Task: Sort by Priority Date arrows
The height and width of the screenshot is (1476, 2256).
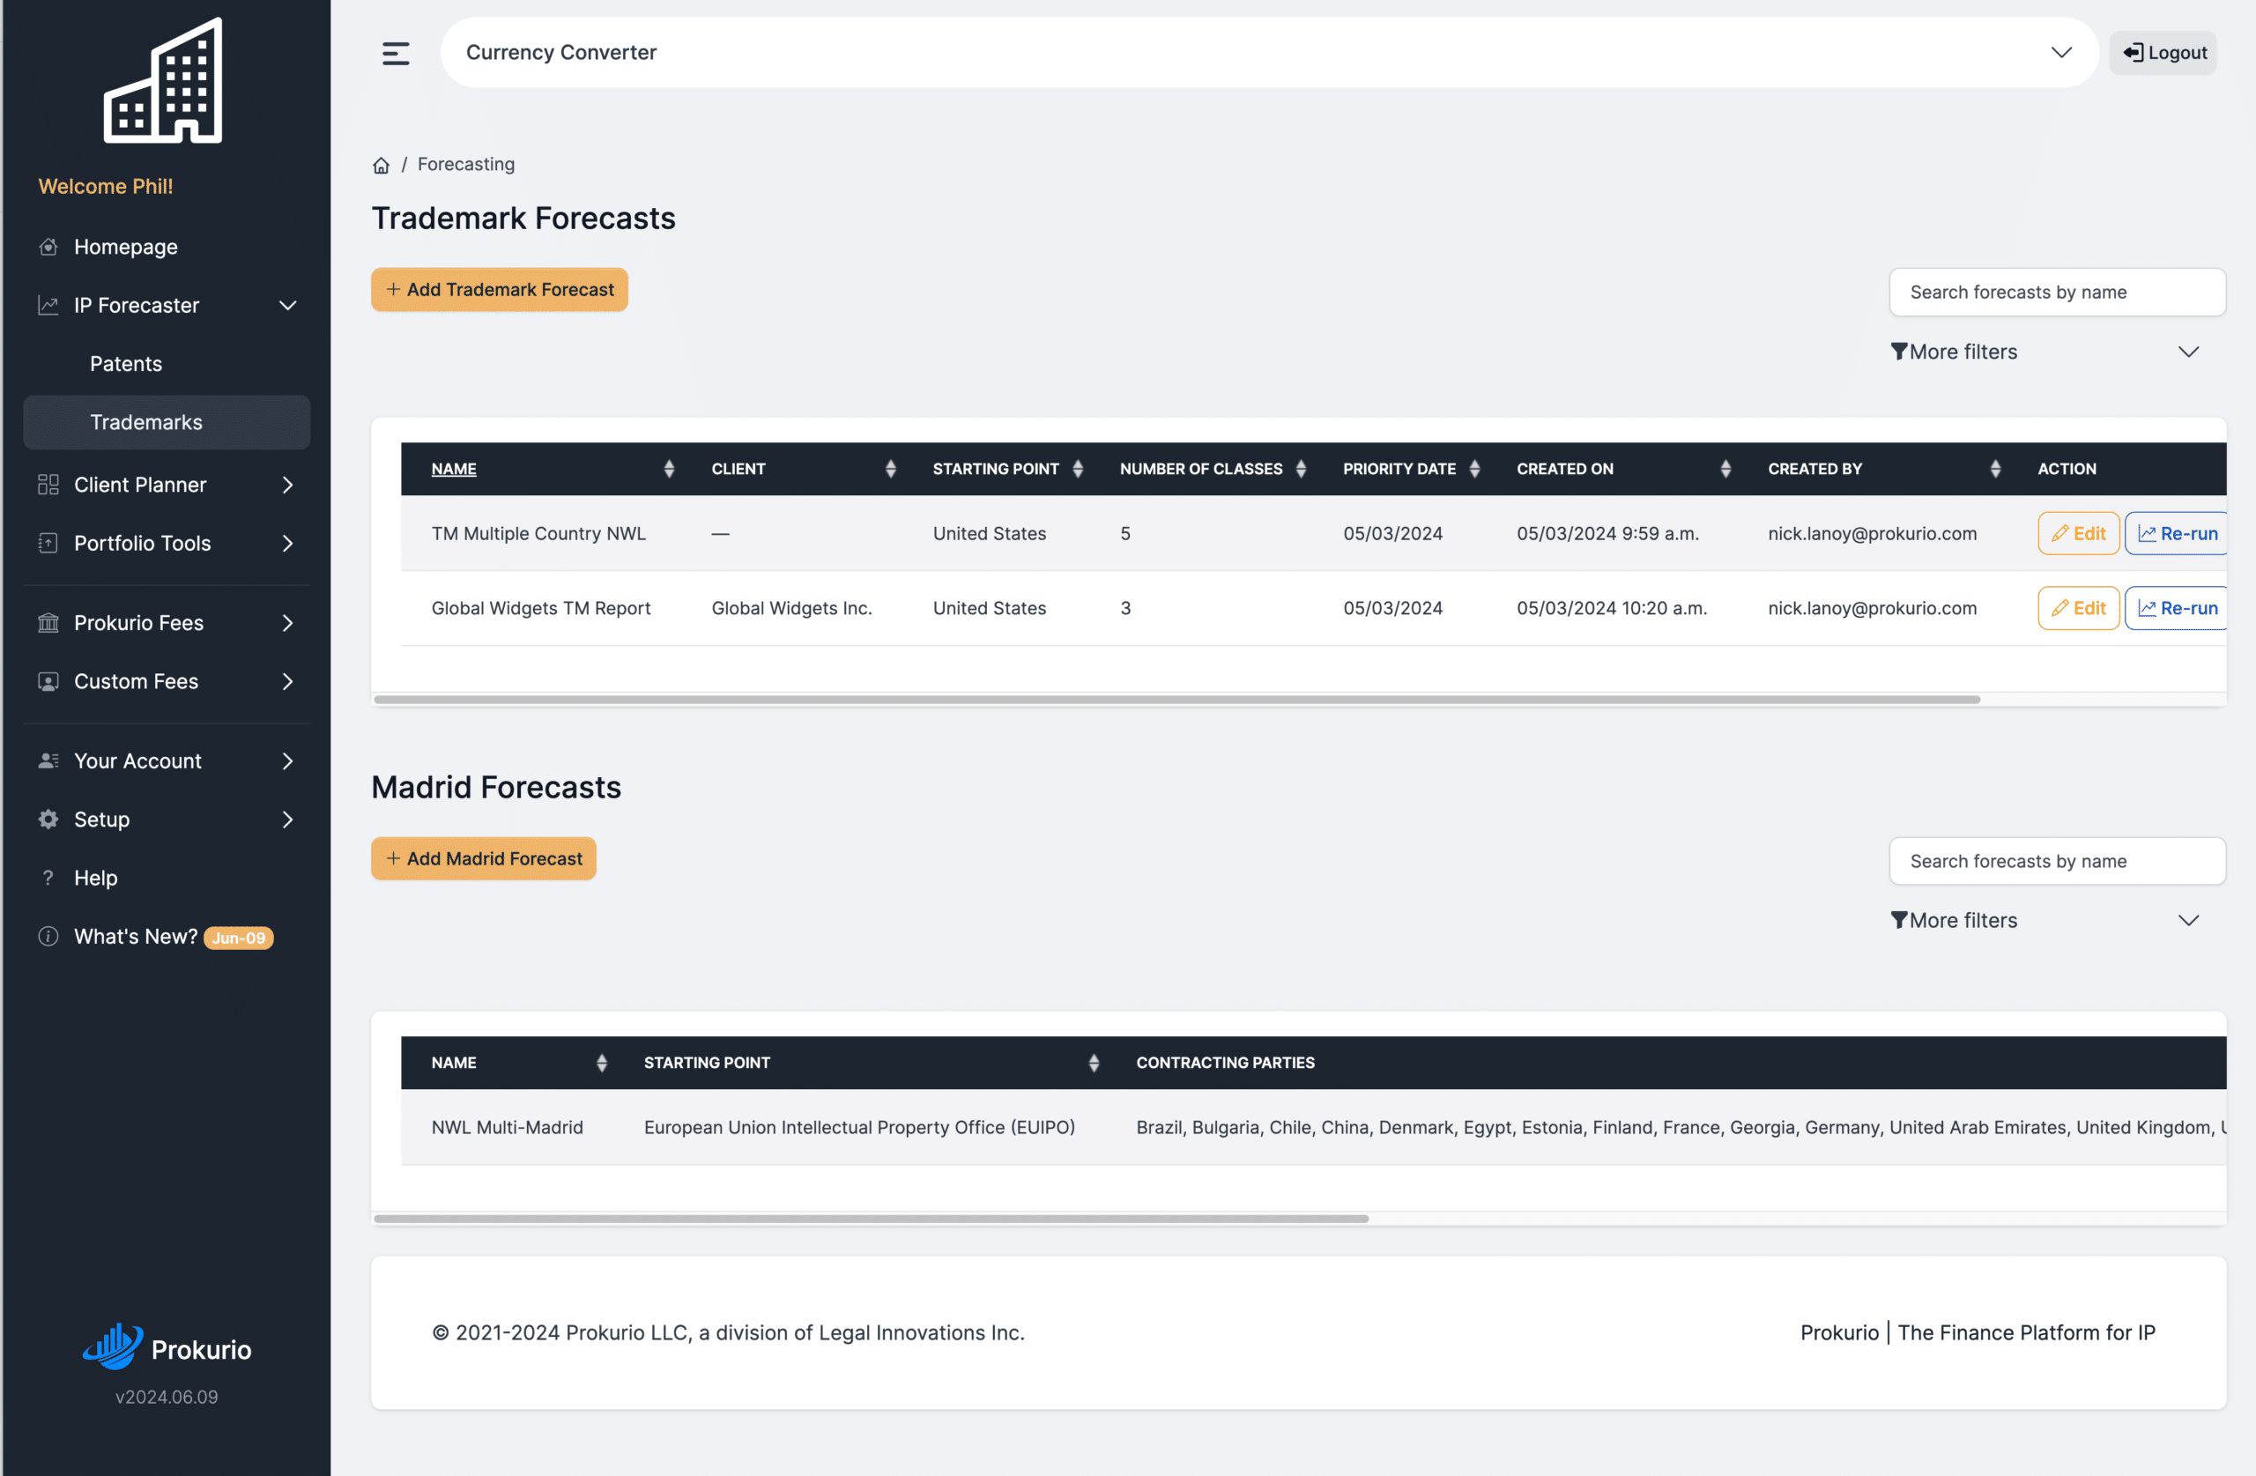Action: pyautogui.click(x=1474, y=468)
